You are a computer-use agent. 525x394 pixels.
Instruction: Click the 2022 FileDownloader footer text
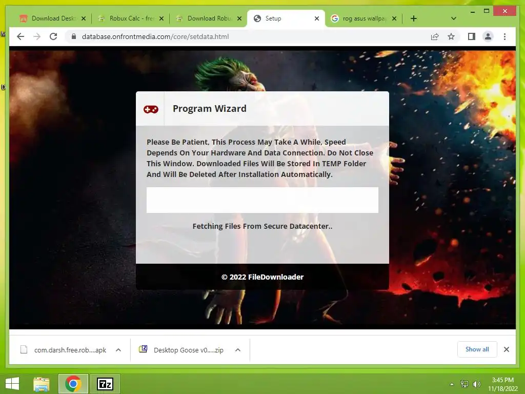point(262,277)
